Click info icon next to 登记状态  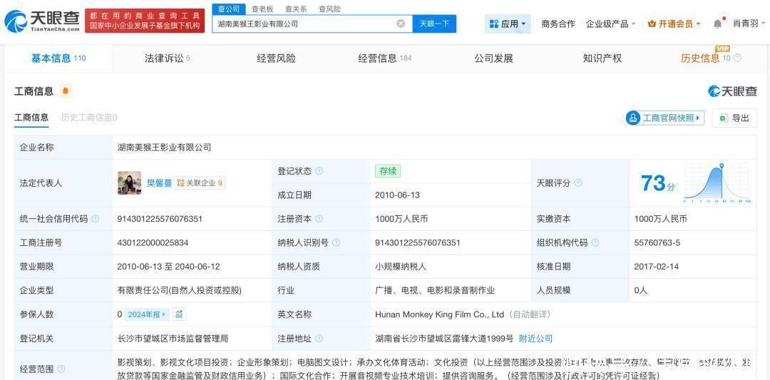(319, 171)
